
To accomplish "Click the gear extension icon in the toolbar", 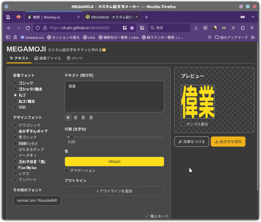I will [205, 28].
